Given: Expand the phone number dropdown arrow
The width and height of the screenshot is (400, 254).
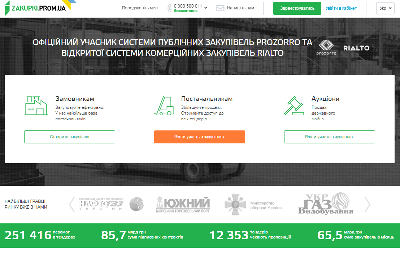Looking at the screenshot, I should pyautogui.click(x=206, y=8).
